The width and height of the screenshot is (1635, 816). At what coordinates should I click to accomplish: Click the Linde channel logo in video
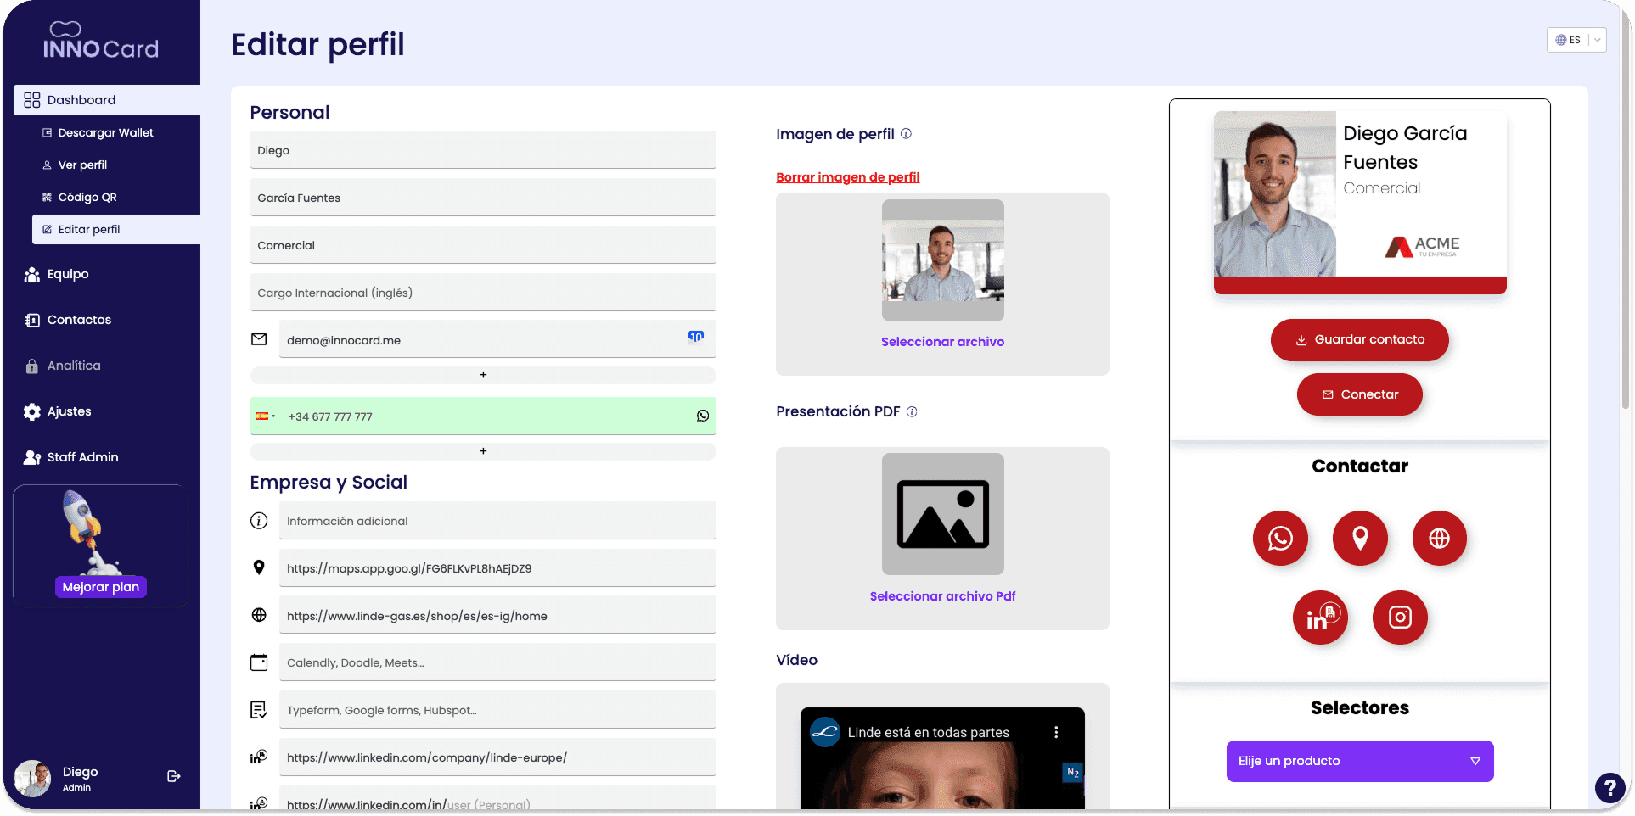click(x=824, y=732)
